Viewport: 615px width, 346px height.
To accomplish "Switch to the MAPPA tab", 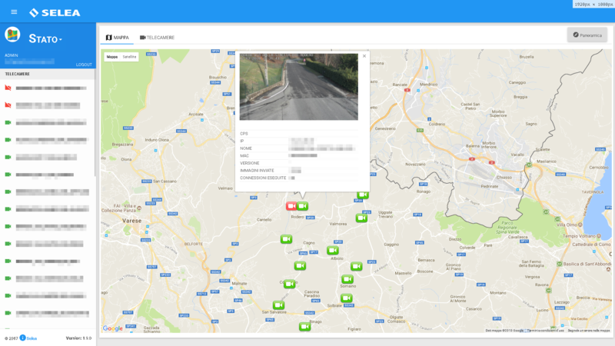I will tap(118, 37).
